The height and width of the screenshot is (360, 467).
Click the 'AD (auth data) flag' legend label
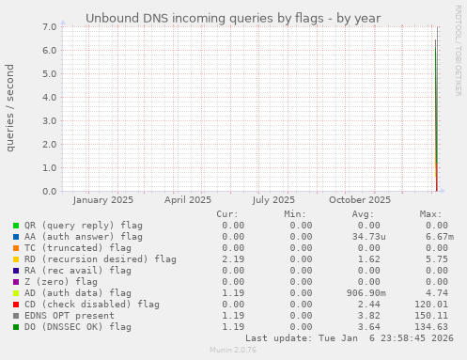point(78,293)
